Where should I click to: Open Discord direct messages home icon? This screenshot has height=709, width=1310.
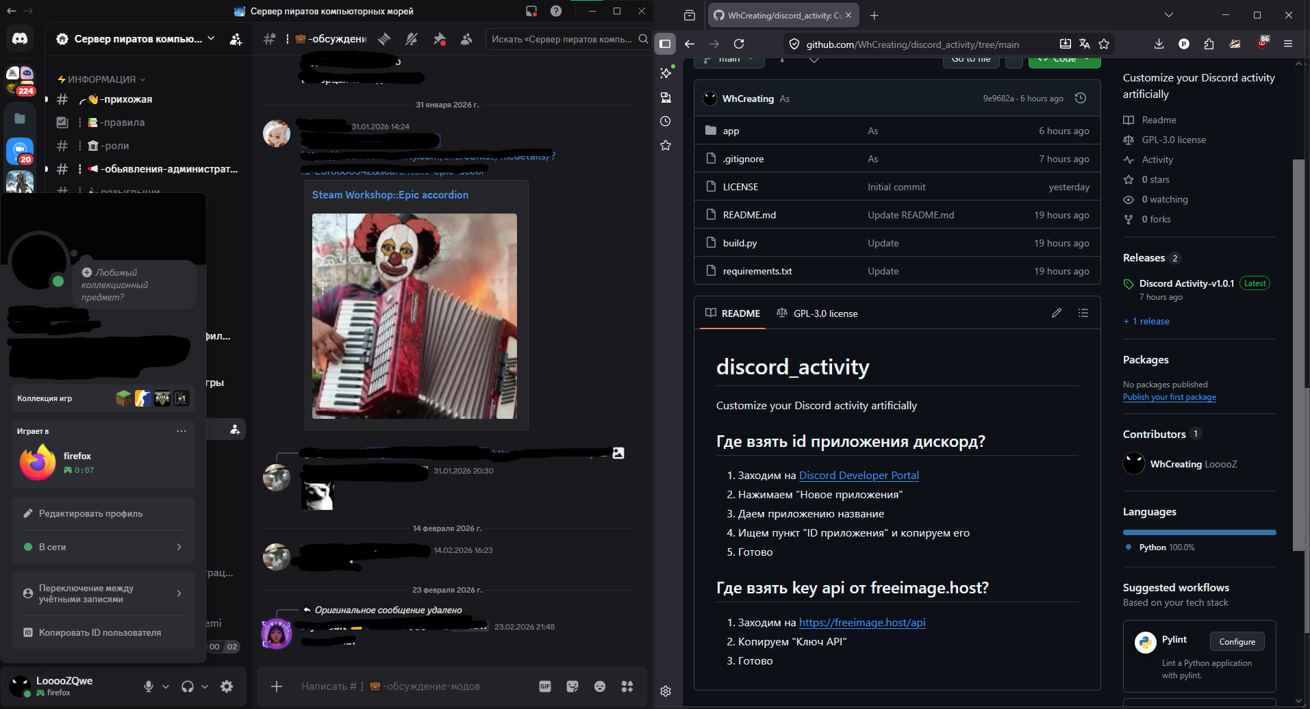click(x=20, y=39)
